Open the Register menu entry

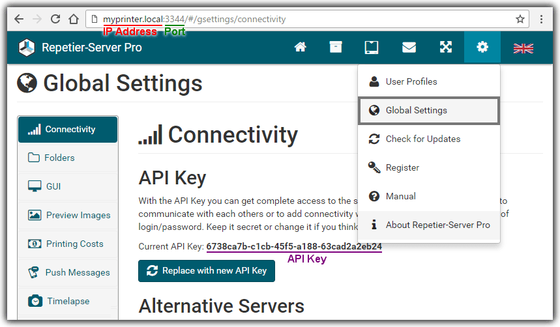pos(429,167)
